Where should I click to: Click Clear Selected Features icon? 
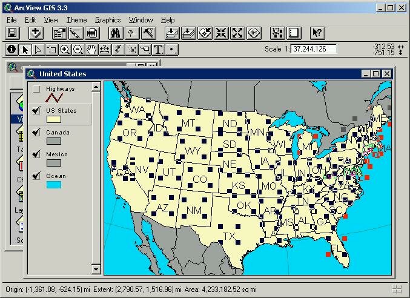pyautogui.click(x=294, y=33)
